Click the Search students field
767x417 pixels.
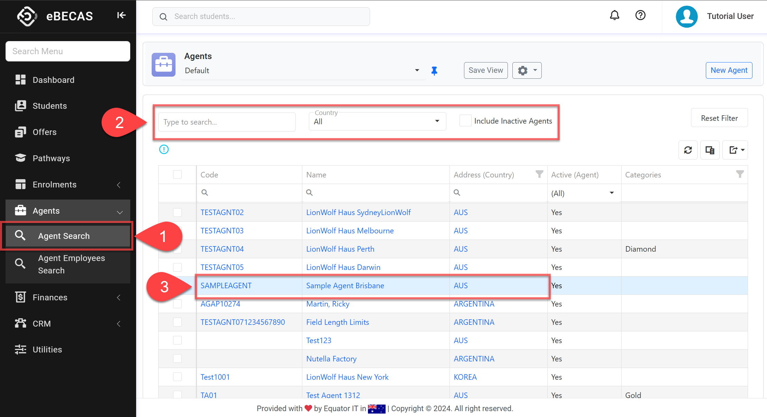tap(261, 17)
